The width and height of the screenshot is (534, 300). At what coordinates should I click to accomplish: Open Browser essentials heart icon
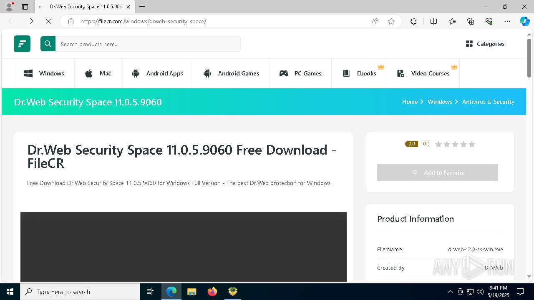click(489, 21)
